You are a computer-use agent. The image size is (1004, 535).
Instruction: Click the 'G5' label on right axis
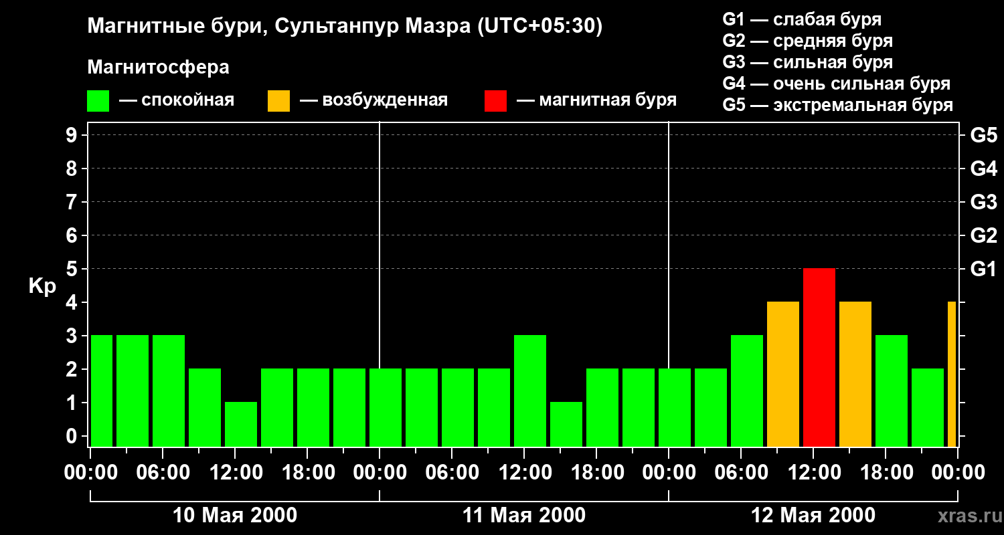coord(984,135)
